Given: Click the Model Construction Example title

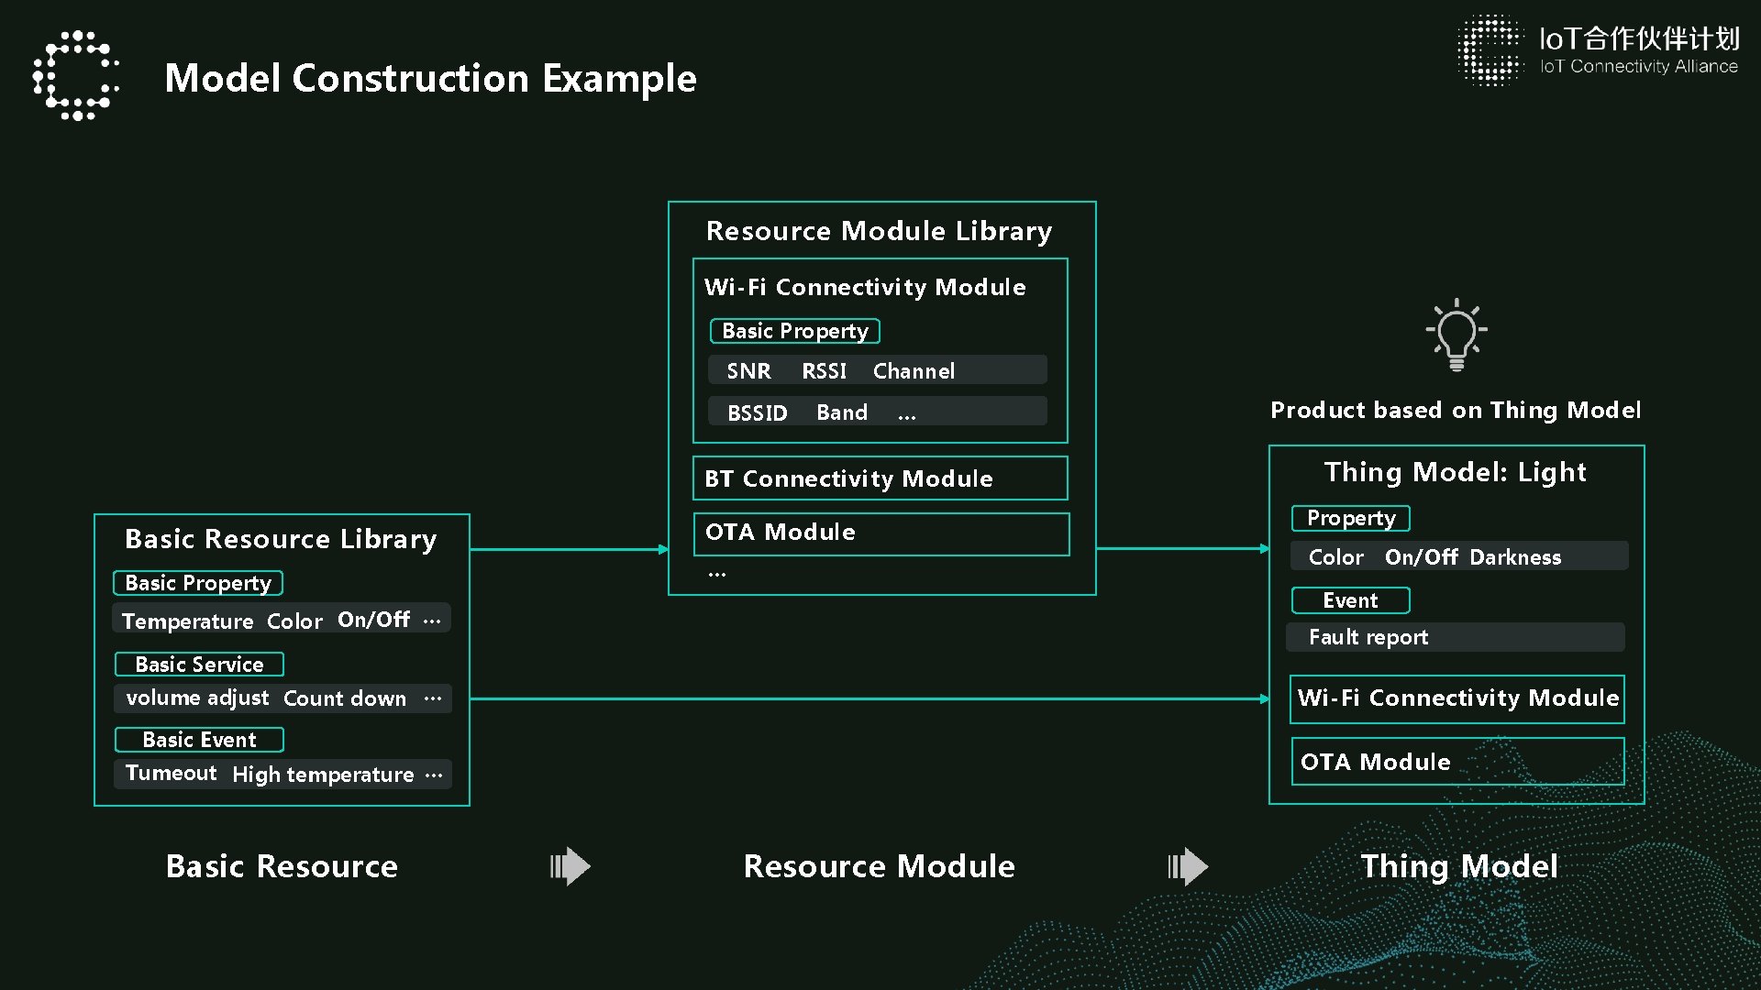Looking at the screenshot, I should pos(430,78).
